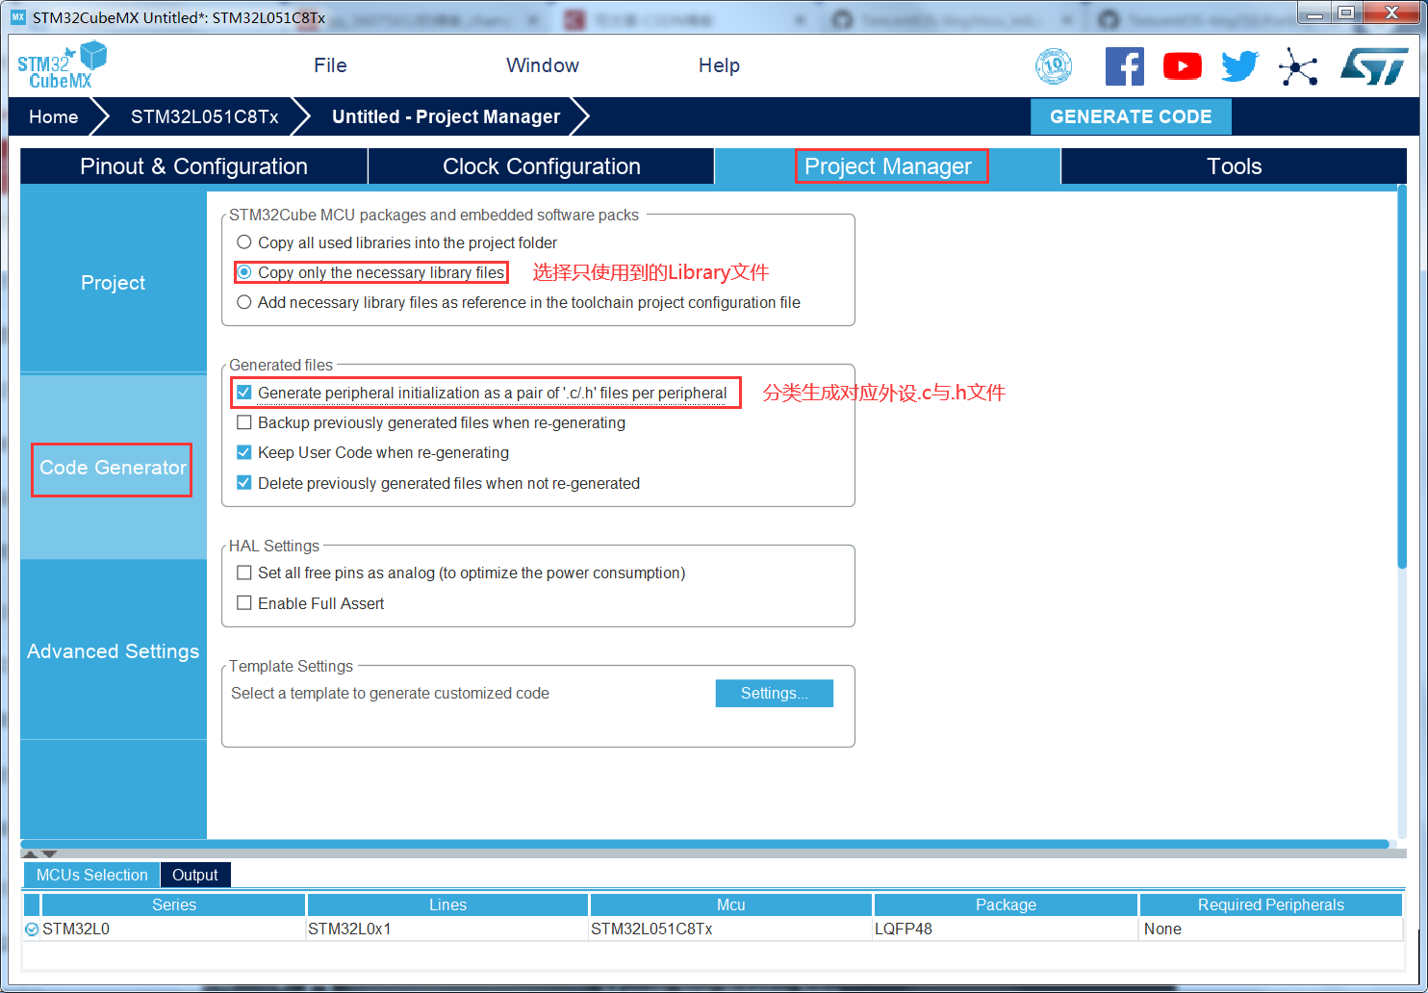Open the Project side section
Screen dimensions: 1428x993
(x=114, y=283)
